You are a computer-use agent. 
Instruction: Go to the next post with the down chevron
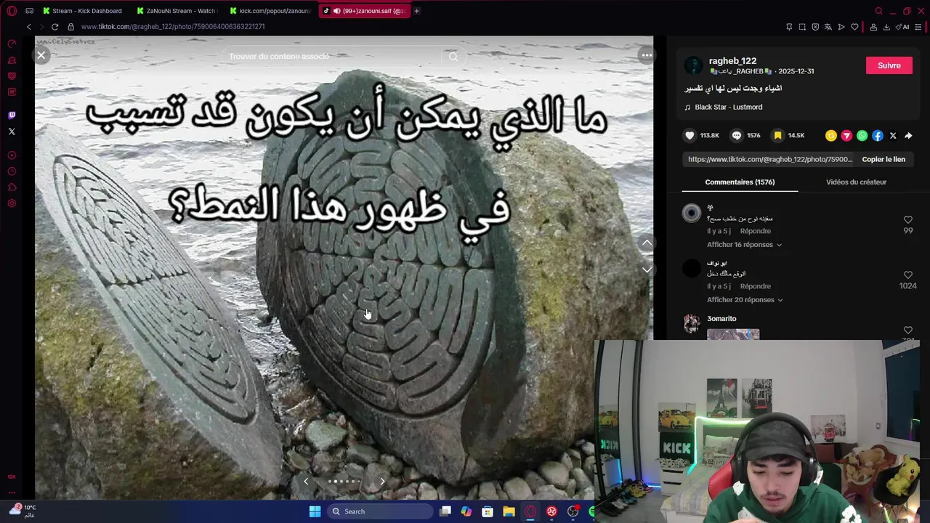point(647,269)
